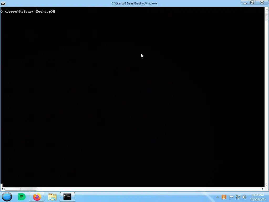Open the volume speaker tray icon

click(x=244, y=197)
